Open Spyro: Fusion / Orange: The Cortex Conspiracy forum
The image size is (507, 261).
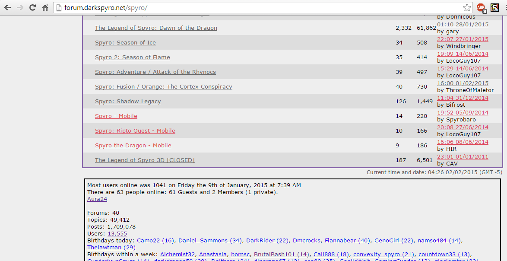(163, 87)
